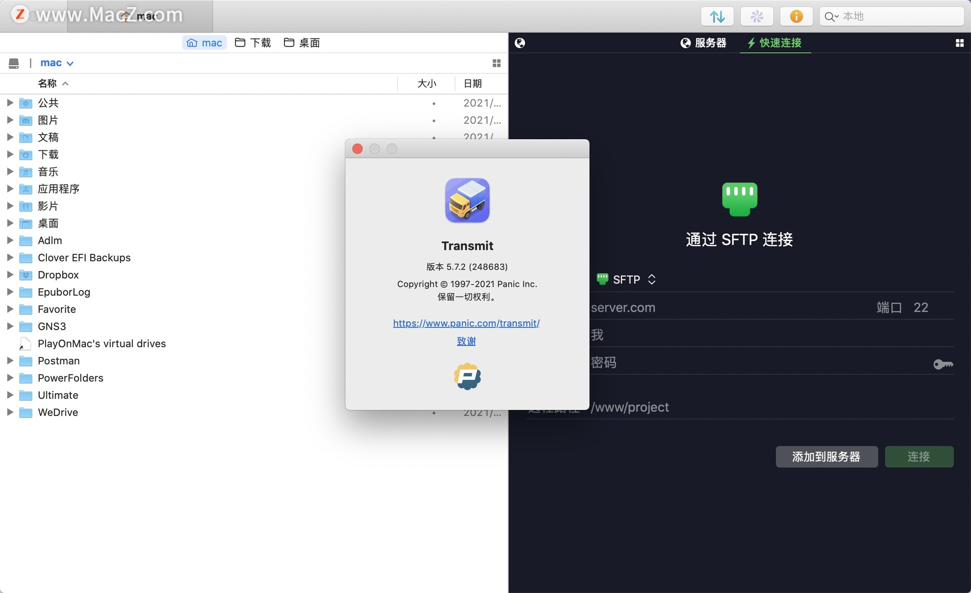Click the local disk drive icon
971x593 pixels.
(14, 63)
